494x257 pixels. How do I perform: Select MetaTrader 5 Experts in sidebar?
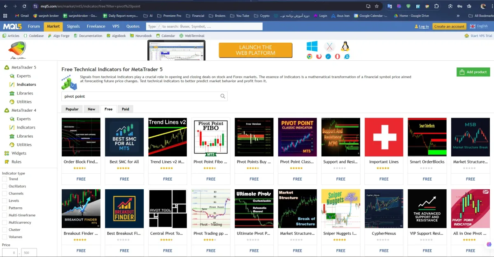[20, 76]
